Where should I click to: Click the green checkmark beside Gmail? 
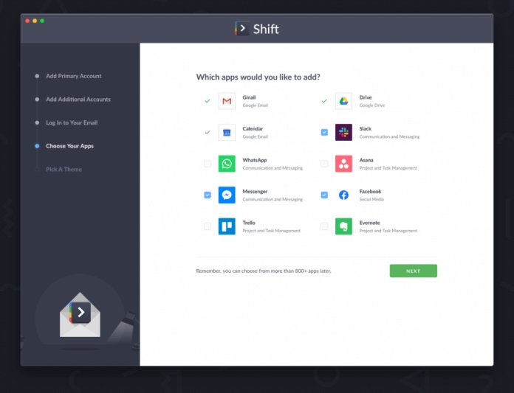208,101
